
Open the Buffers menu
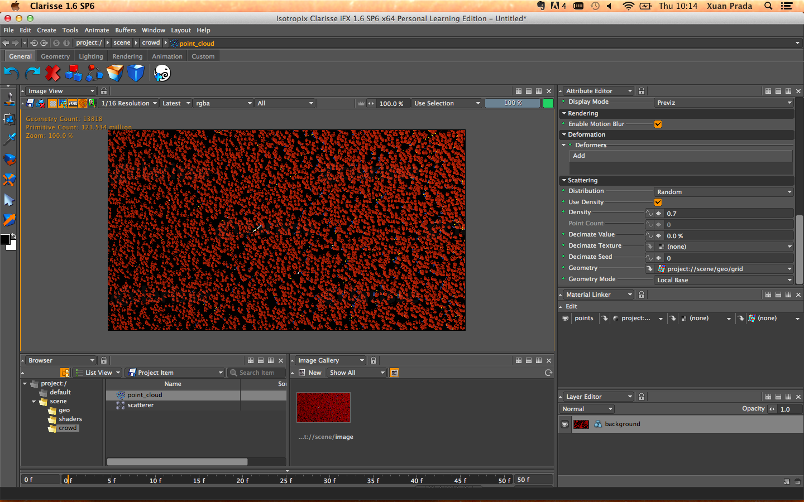125,30
